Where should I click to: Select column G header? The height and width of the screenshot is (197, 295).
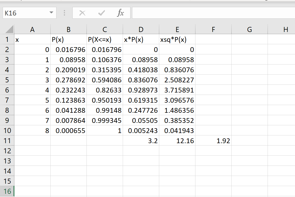[249, 29]
